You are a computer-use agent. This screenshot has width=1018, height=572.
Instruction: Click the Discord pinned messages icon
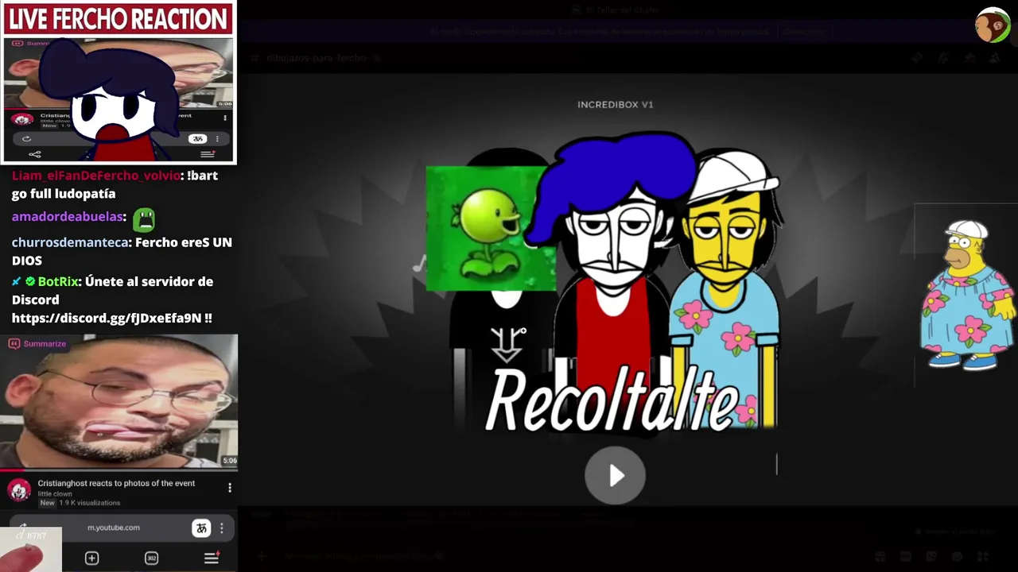pos(969,57)
